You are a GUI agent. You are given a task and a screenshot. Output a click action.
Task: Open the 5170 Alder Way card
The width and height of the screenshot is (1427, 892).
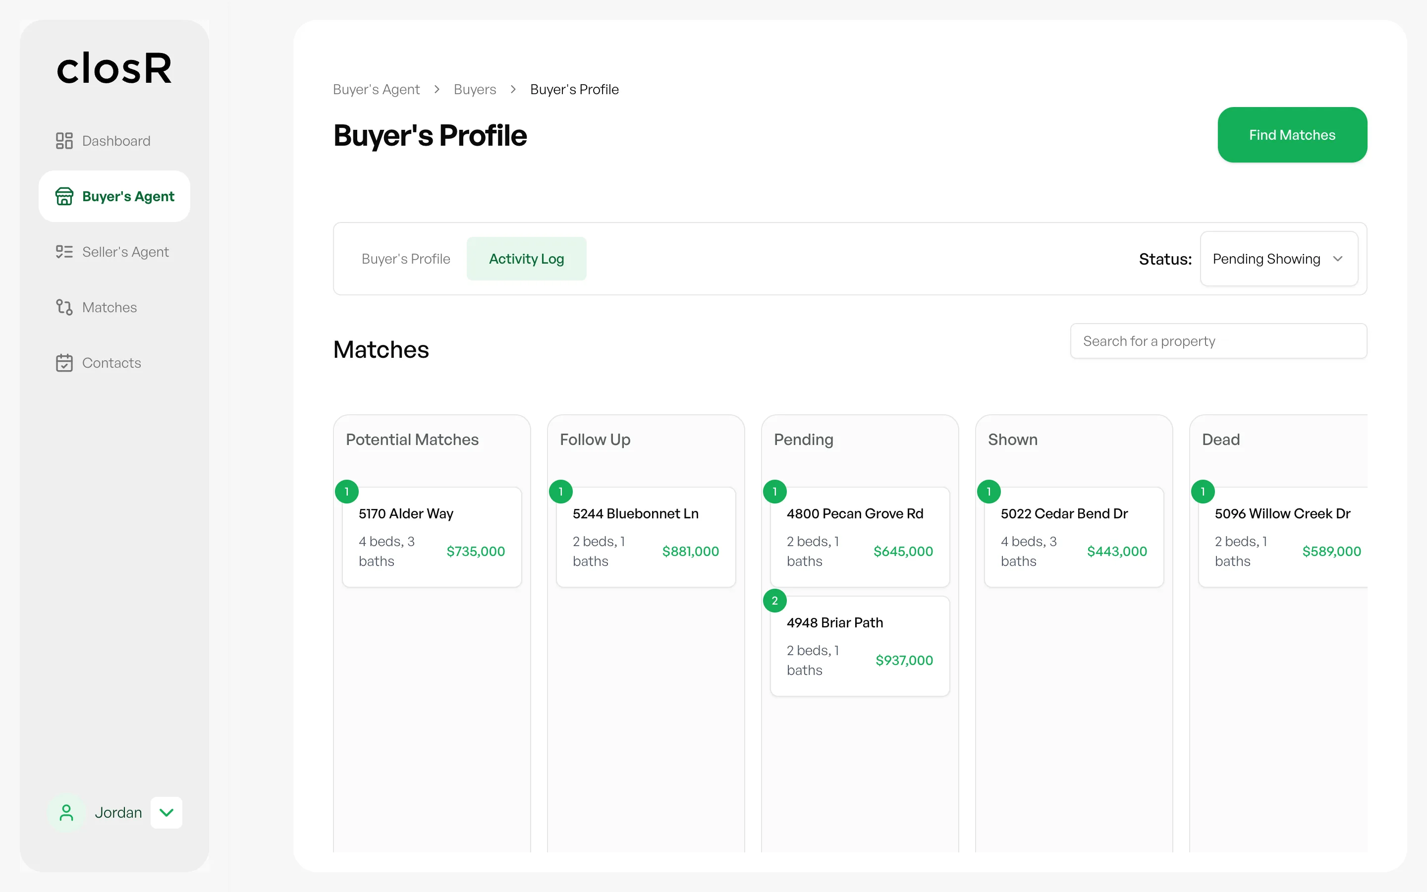(432, 537)
